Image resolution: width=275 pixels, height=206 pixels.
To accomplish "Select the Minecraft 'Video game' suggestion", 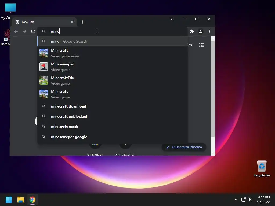I will coord(113,94).
